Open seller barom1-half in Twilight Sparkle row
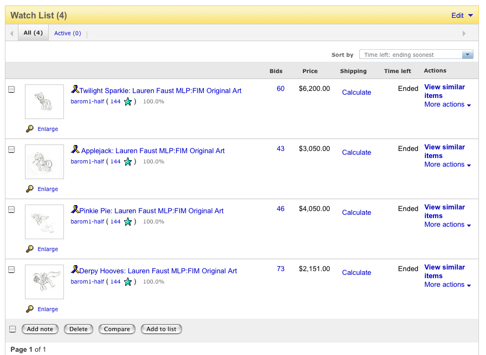Viewport: 486px width, 355px height. (87, 102)
